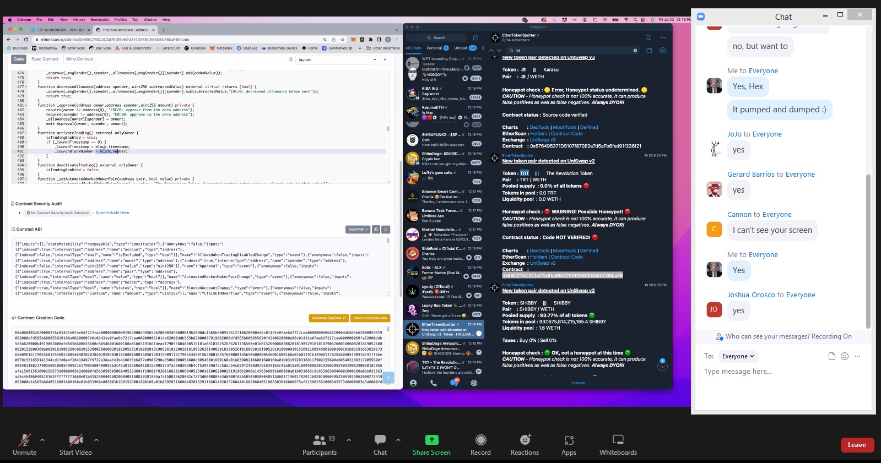This screenshot has width=881, height=463.
Task: Open the help icon beside the code search
Action: click(291, 59)
